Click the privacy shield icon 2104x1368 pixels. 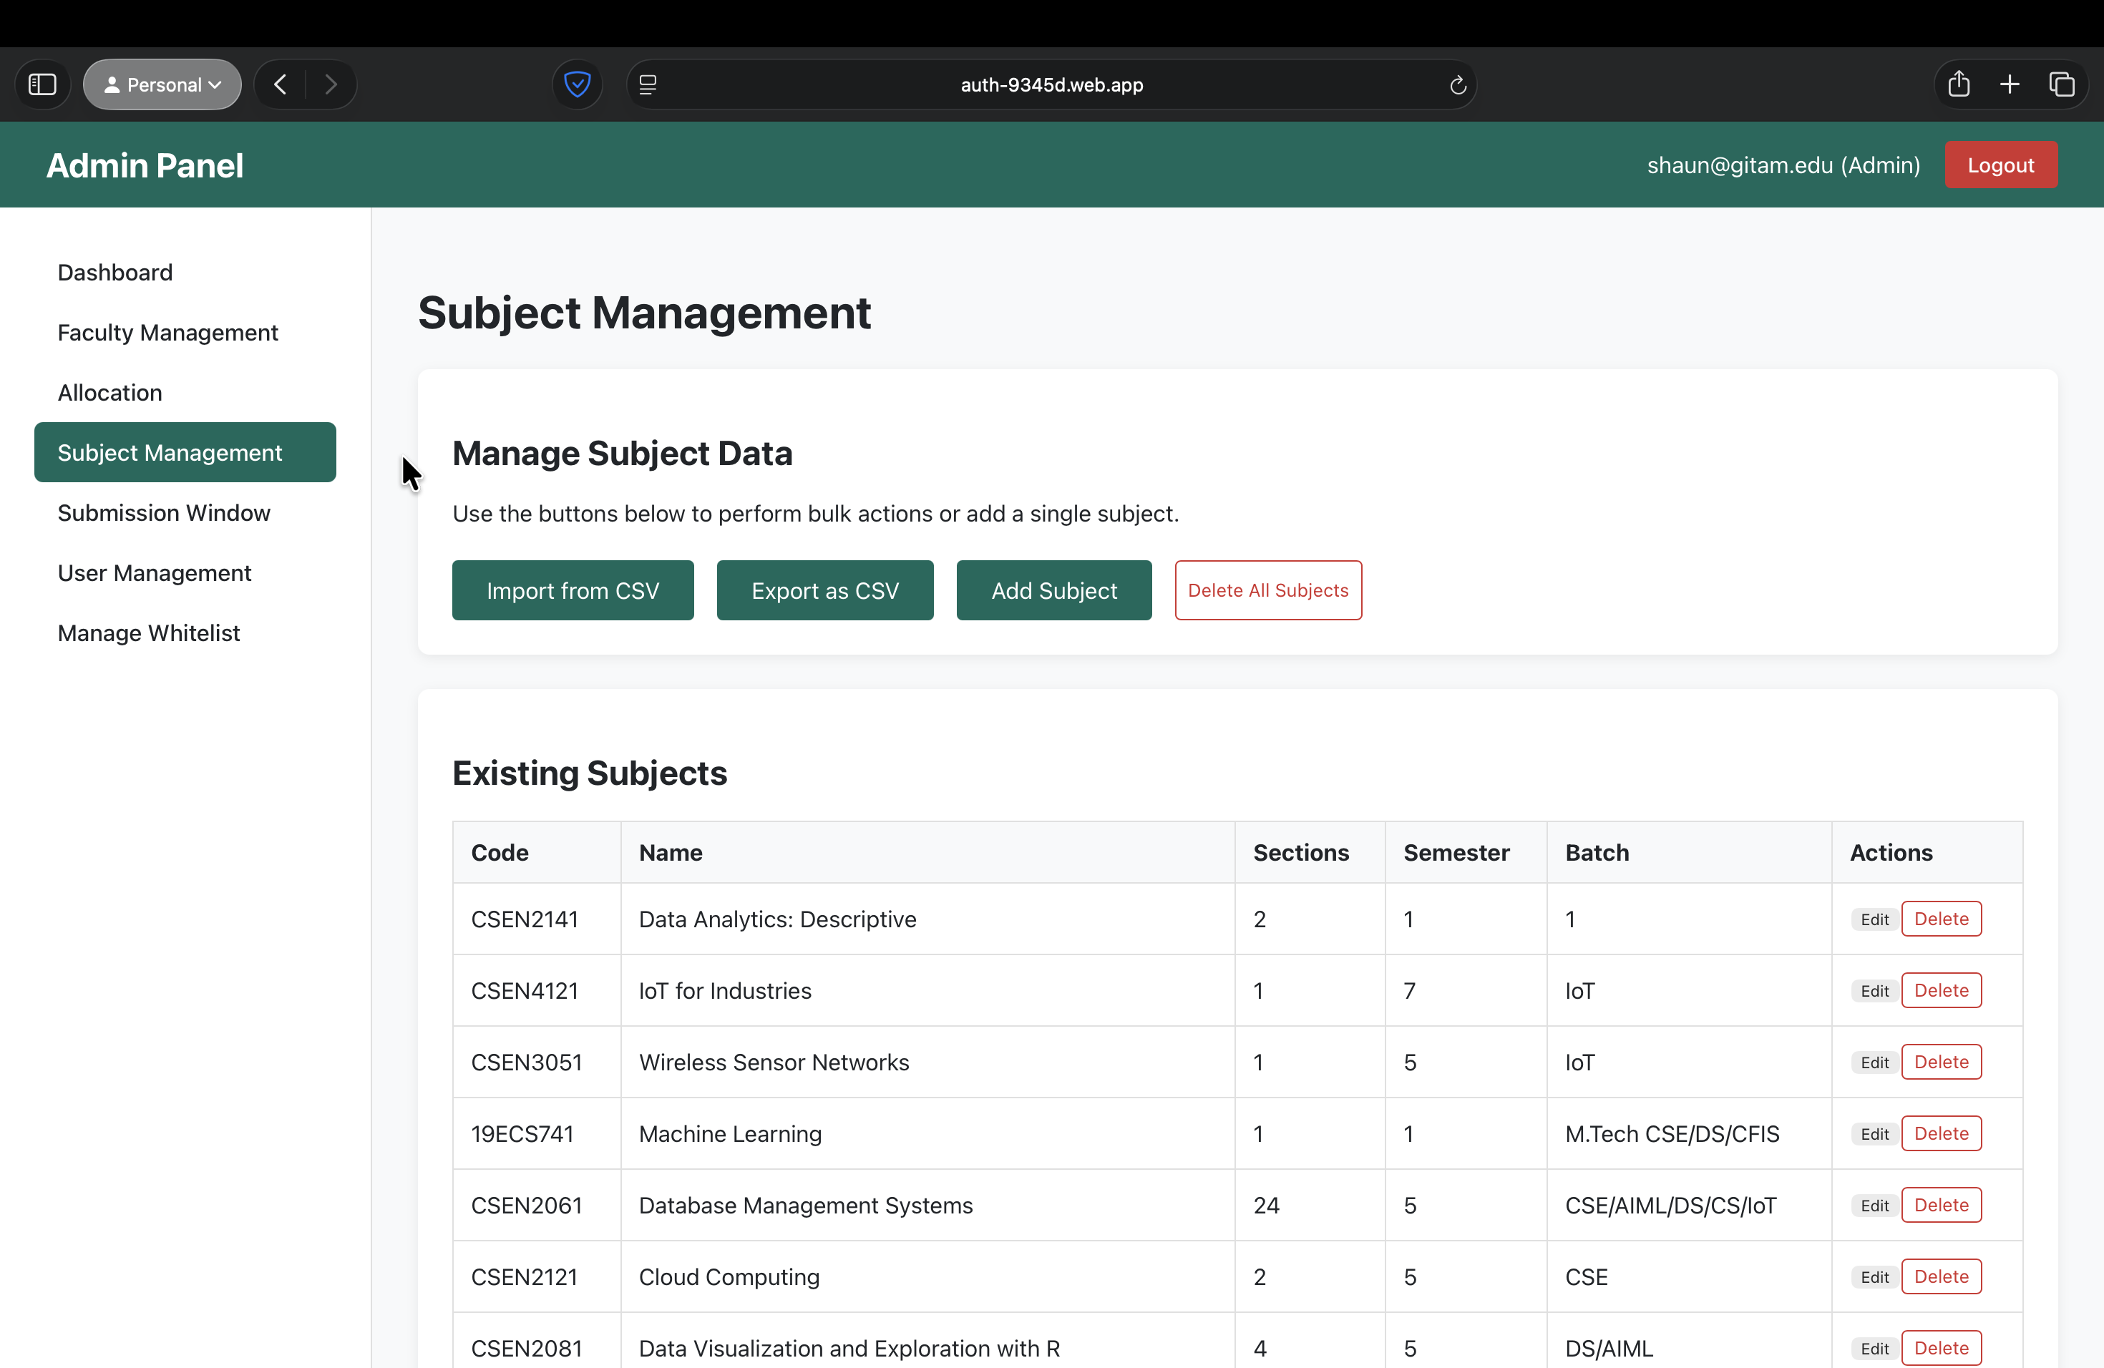coord(578,85)
